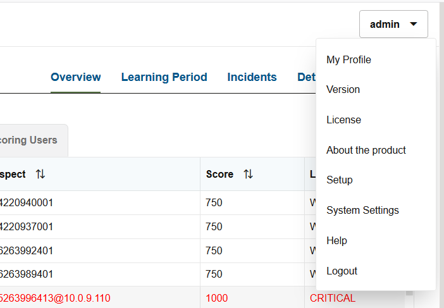Click the table's vertical scrollbar thumb

[x=409, y=293]
